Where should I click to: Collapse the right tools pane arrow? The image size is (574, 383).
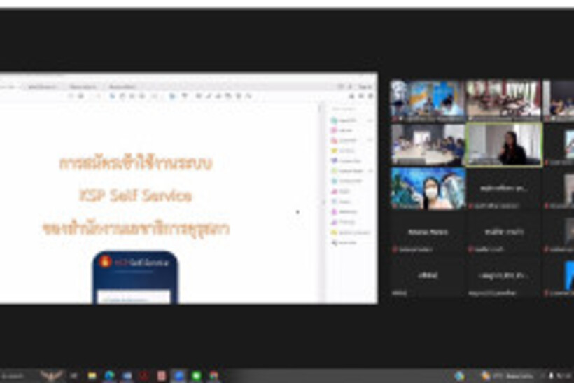point(324,202)
